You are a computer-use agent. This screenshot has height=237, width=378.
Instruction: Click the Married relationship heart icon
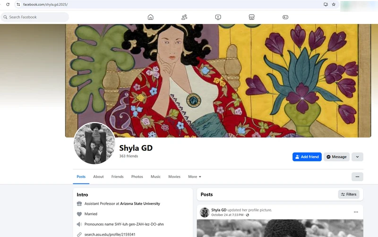79,214
